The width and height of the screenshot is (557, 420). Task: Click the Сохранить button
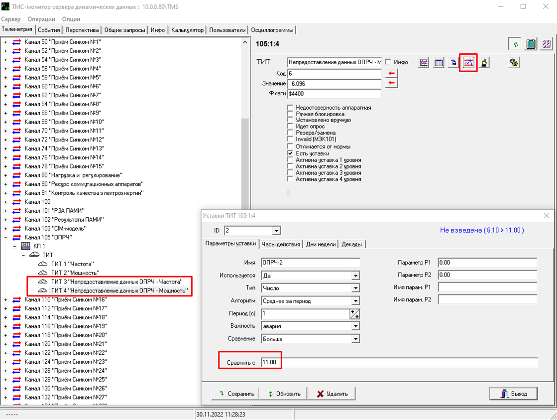pyautogui.click(x=236, y=394)
